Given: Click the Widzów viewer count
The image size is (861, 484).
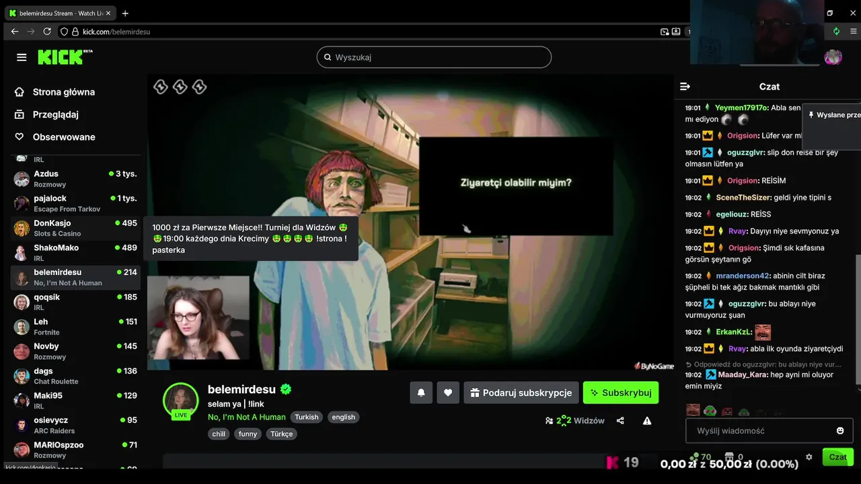Looking at the screenshot, I should [x=574, y=421].
